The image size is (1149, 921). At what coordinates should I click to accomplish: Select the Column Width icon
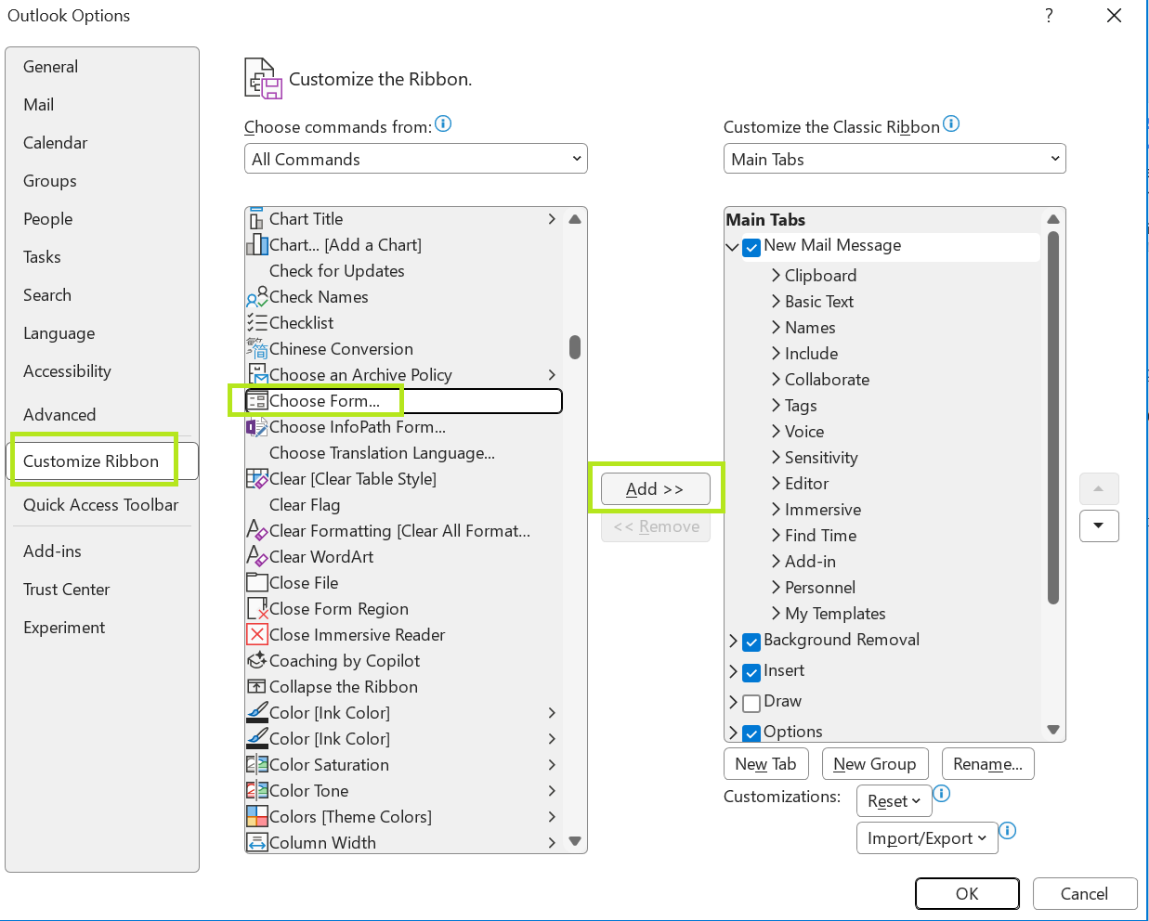(257, 843)
